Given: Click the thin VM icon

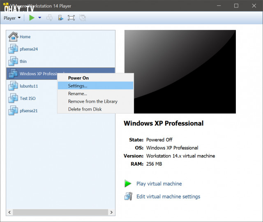Looking at the screenshot, I should pos(13,61).
